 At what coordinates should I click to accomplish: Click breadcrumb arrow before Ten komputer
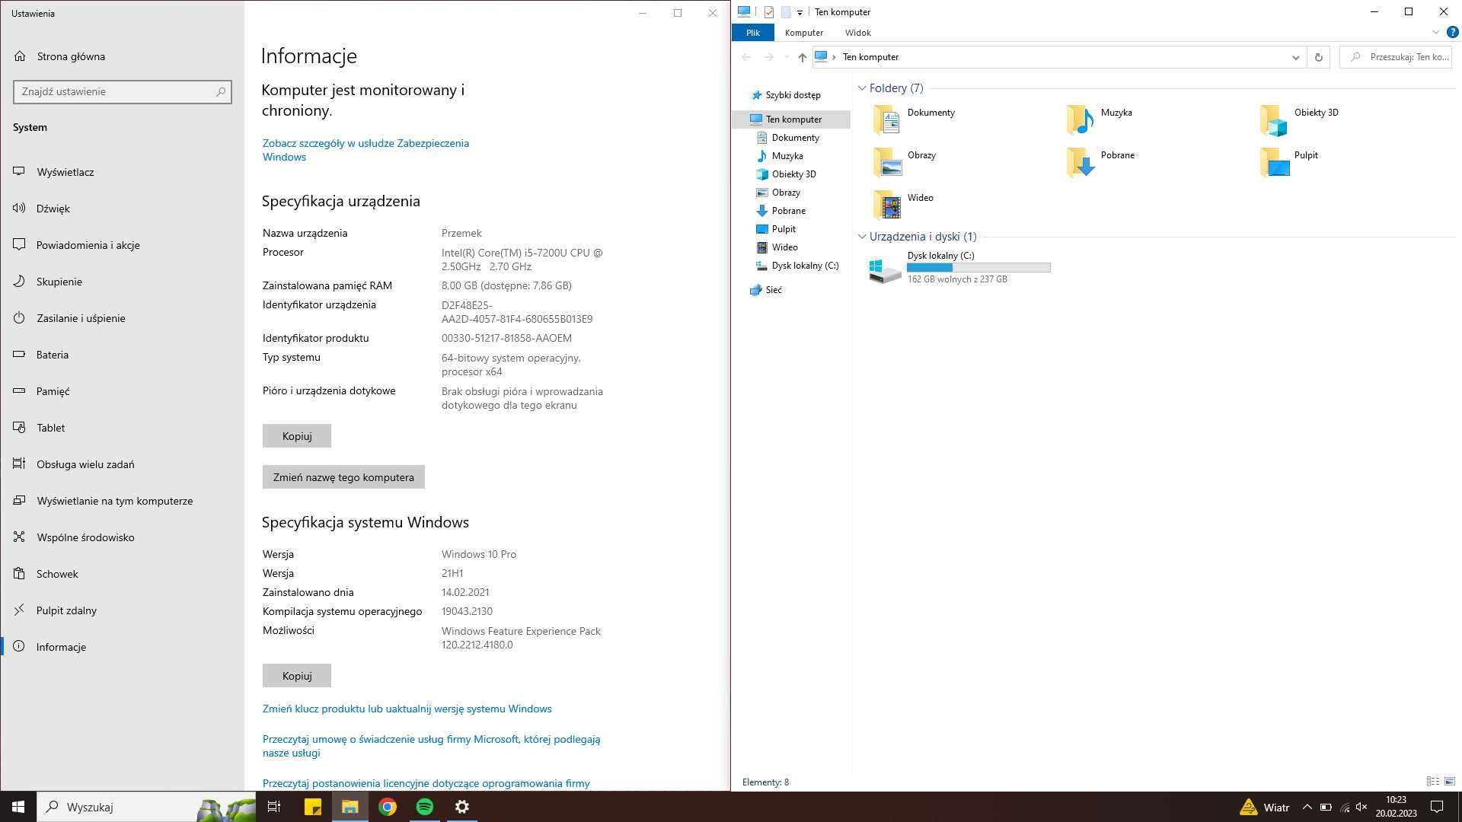pos(834,57)
